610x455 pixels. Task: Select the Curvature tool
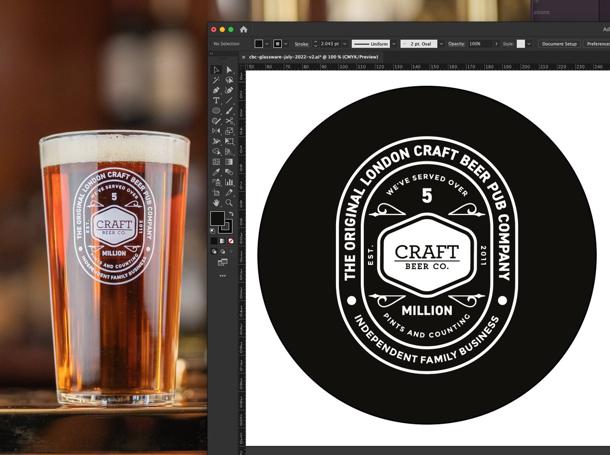pyautogui.click(x=229, y=90)
